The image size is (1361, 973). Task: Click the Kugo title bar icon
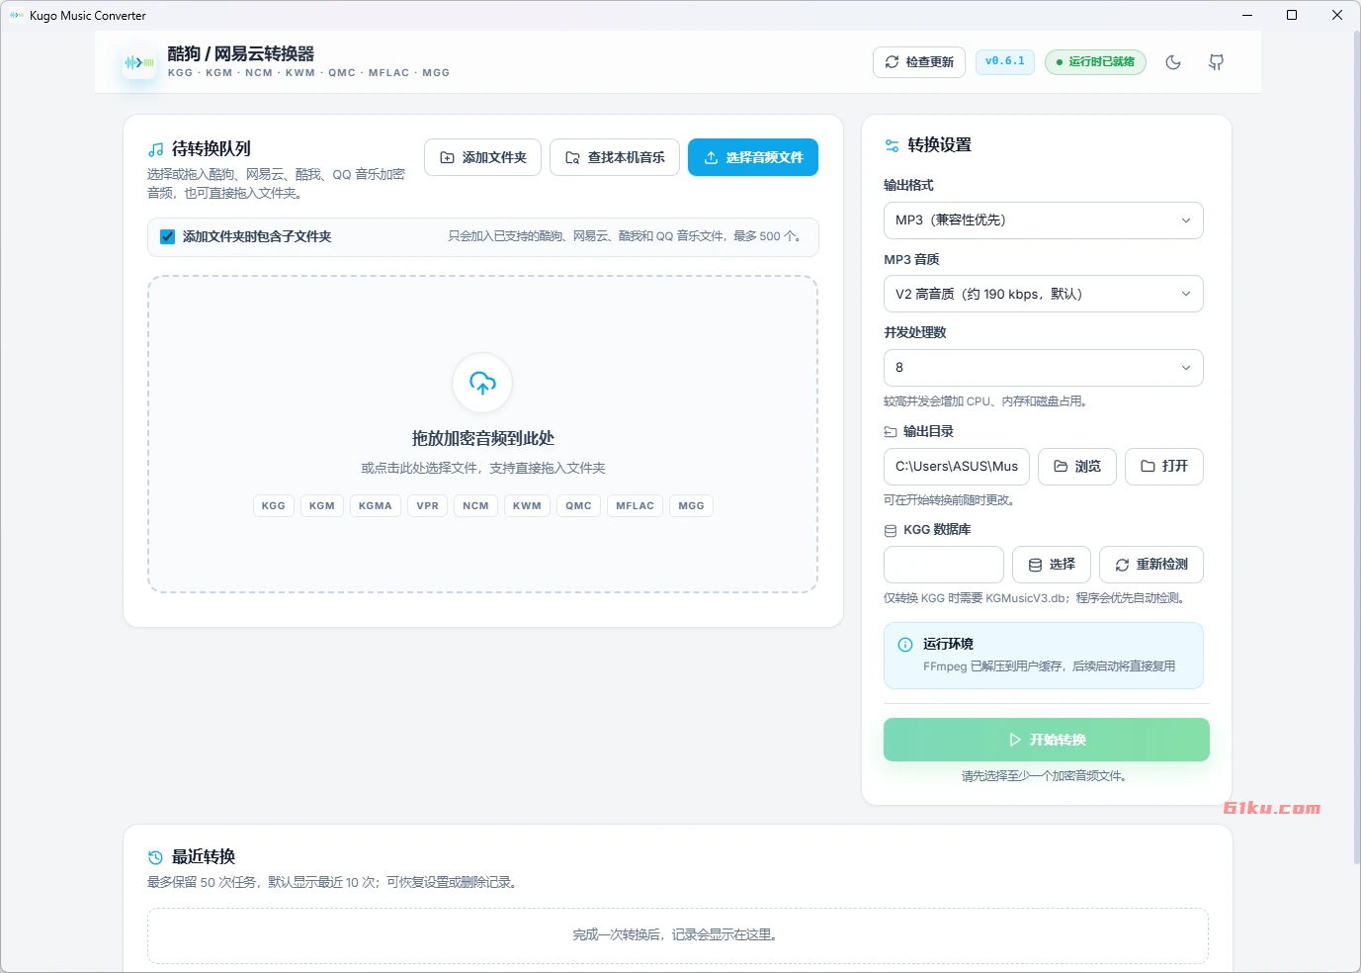(16, 15)
